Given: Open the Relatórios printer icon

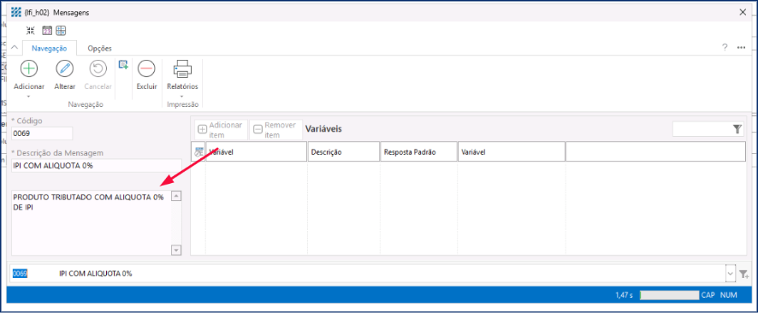Looking at the screenshot, I should click(x=182, y=68).
